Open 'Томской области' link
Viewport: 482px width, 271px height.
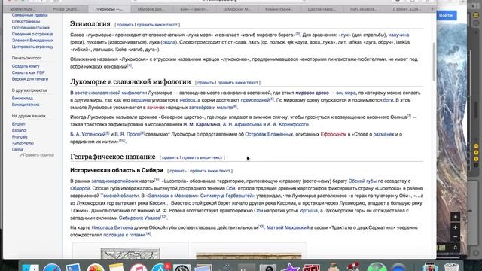pyautogui.click(x=120, y=196)
